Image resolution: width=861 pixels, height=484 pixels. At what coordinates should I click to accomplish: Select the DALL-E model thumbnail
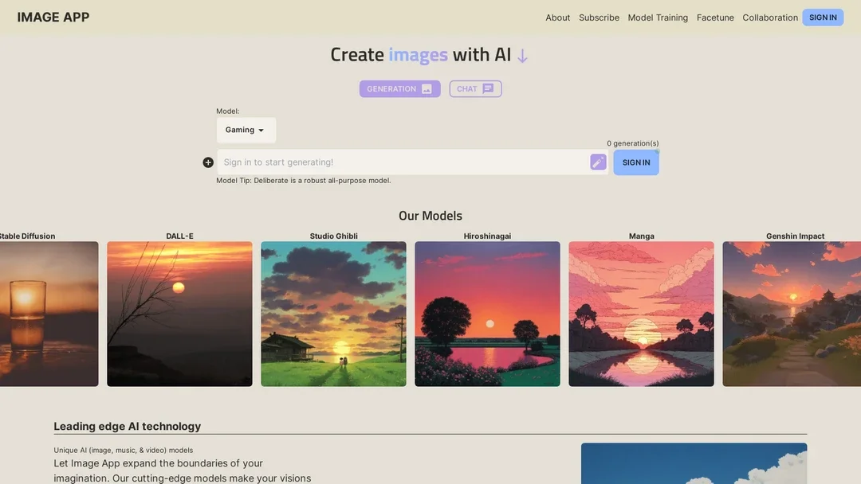click(179, 314)
